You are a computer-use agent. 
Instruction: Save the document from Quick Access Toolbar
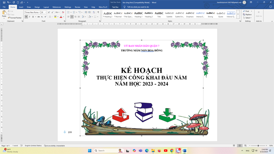(x=4, y=2)
